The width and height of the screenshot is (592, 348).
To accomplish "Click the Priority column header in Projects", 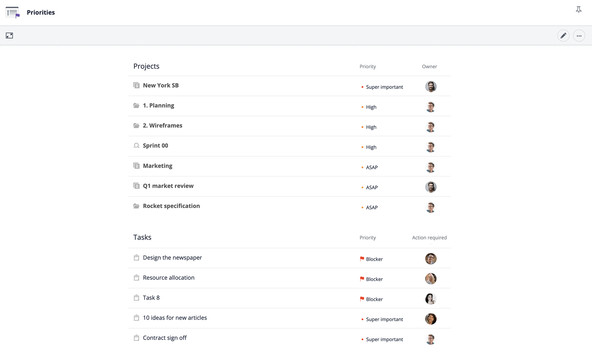I will [367, 66].
